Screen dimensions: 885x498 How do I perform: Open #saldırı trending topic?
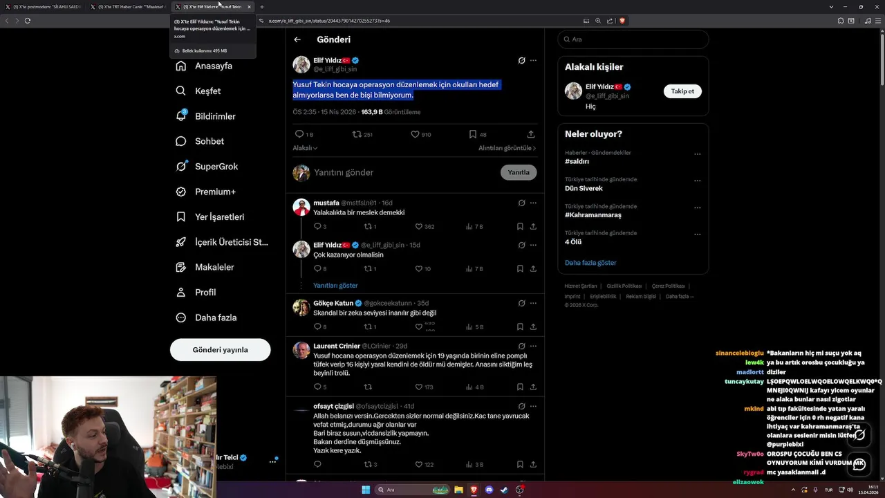pos(577,161)
